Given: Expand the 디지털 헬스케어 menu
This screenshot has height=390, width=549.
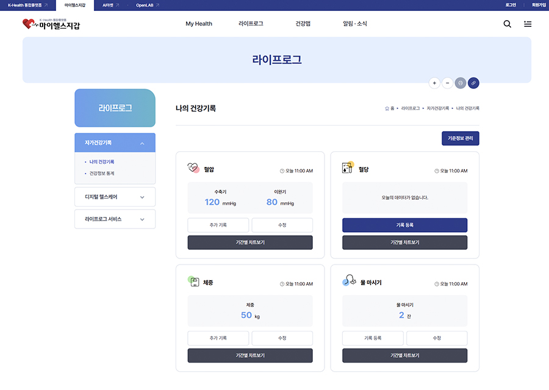Looking at the screenshot, I should (115, 197).
